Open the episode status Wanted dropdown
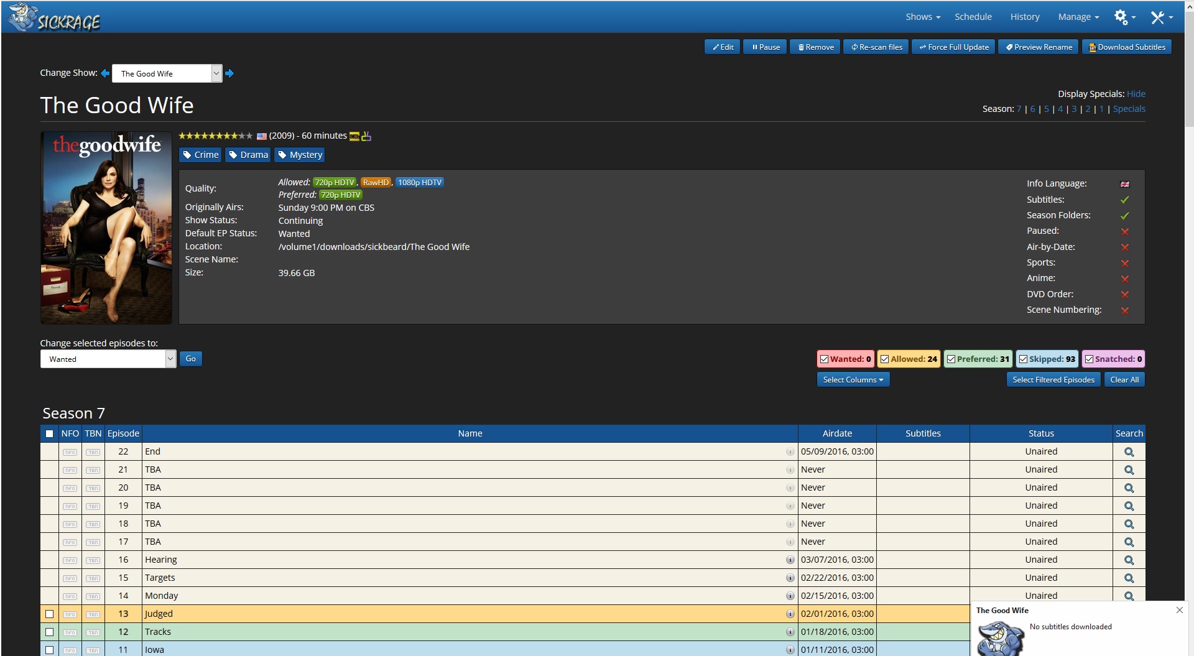 tap(108, 359)
